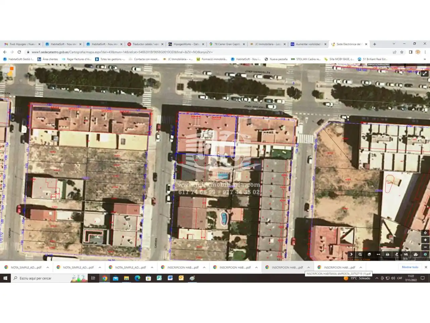Select the distance measuring tool
Image resolution: width=430 pixels, height=323 pixels.
378,254
